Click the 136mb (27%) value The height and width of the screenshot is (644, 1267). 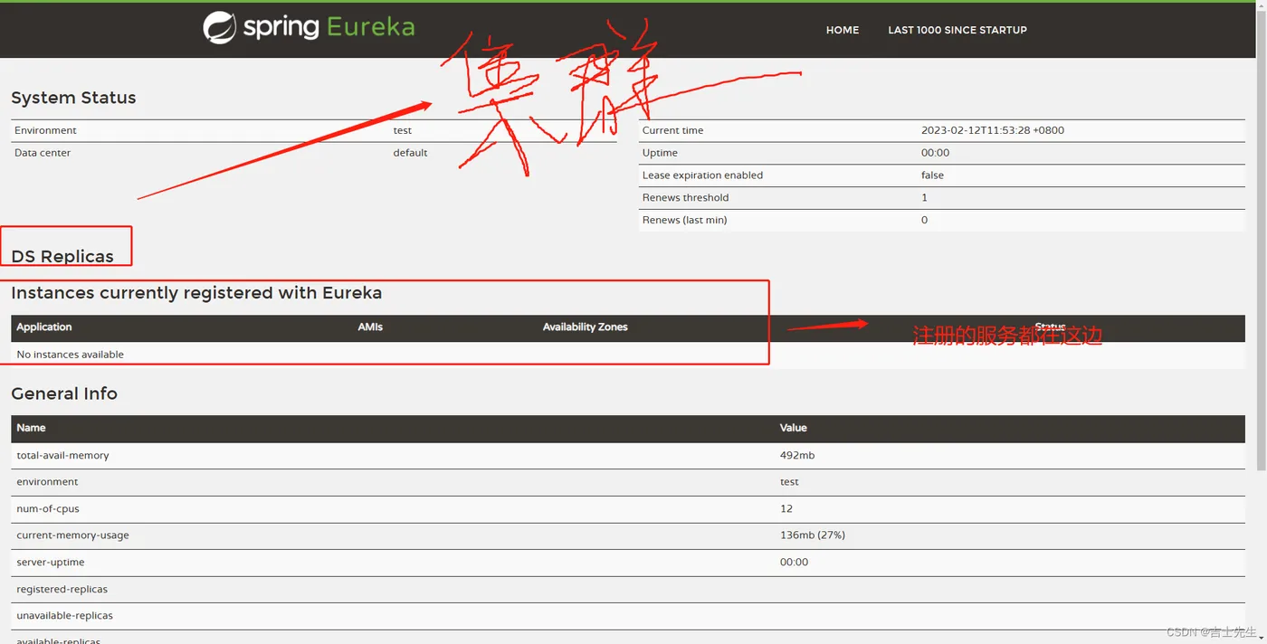813,535
